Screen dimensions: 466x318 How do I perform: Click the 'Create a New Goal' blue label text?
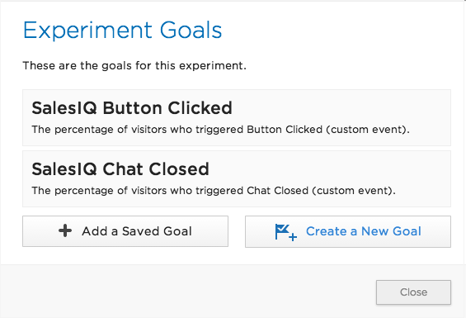point(364,231)
